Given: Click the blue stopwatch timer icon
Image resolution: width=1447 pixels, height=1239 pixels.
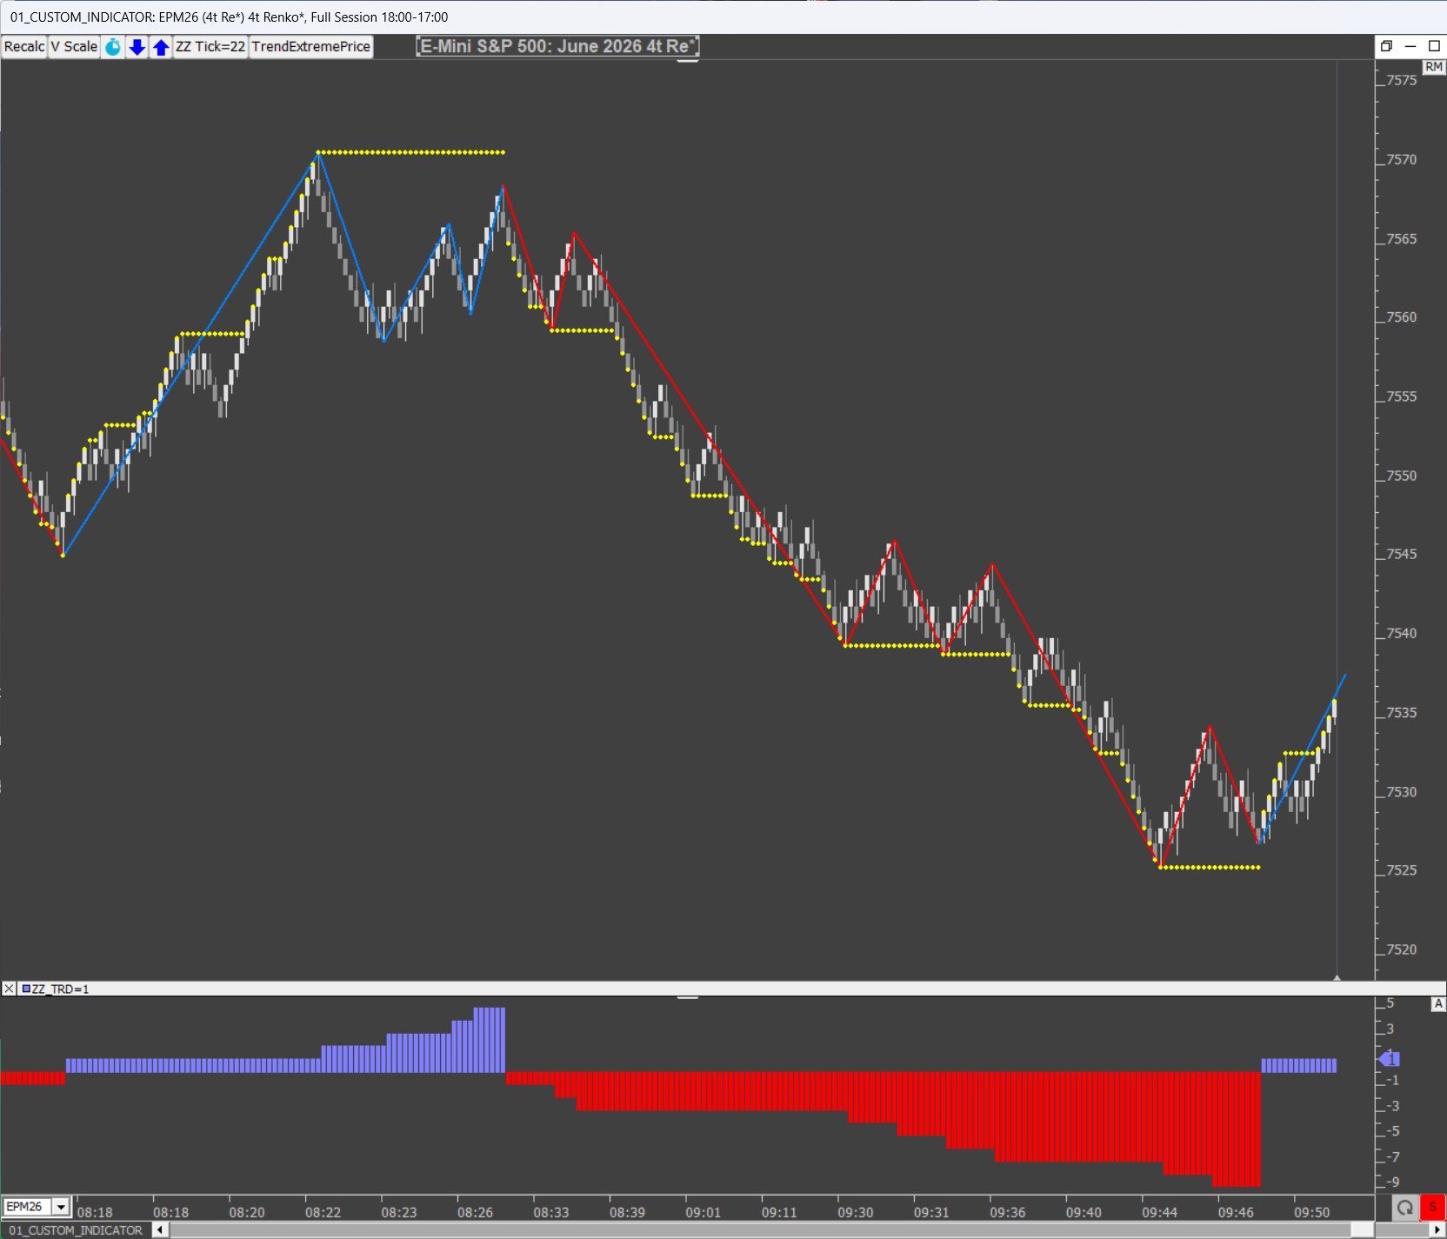Looking at the screenshot, I should pos(113,47).
